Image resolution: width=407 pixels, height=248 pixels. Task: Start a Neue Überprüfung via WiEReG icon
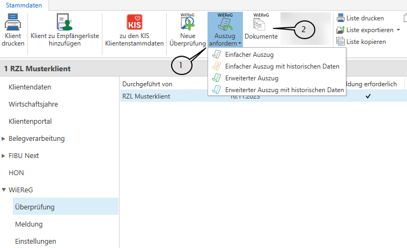click(x=187, y=24)
